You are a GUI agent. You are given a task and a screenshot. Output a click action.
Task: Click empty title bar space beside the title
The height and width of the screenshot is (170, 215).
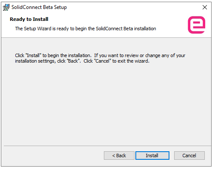pos(133,7)
